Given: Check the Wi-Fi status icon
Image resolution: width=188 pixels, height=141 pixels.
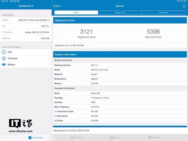Looking at the screenshot, I should pyautogui.click(x=178, y=1).
